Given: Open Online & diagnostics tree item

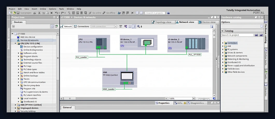Looking at the screenshot, I should [x=33, y=50].
